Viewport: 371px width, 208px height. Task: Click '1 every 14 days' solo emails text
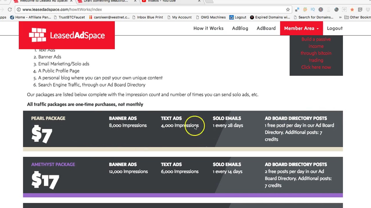pos(228,172)
